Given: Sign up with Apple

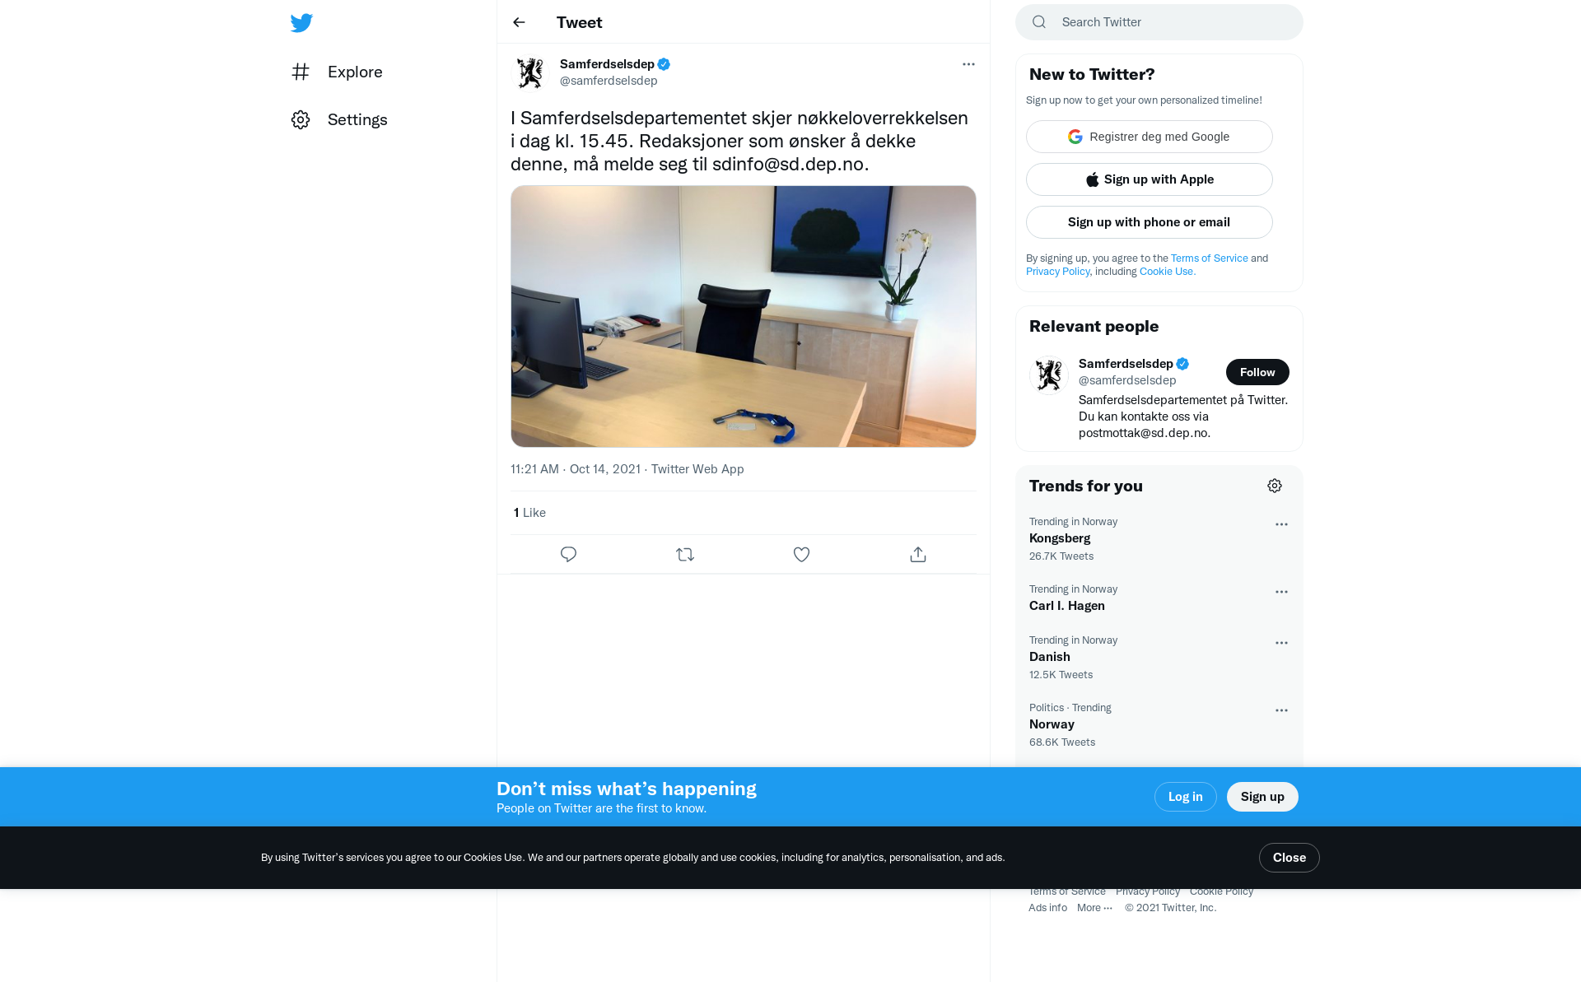Looking at the screenshot, I should [1150, 179].
